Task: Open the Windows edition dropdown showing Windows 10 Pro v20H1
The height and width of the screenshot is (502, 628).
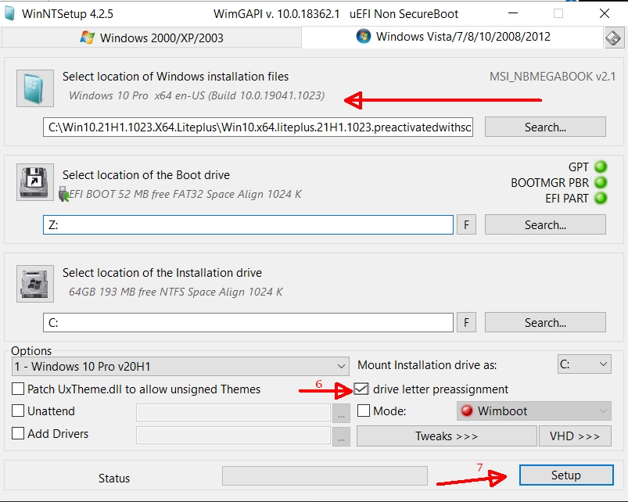Action: coord(180,366)
